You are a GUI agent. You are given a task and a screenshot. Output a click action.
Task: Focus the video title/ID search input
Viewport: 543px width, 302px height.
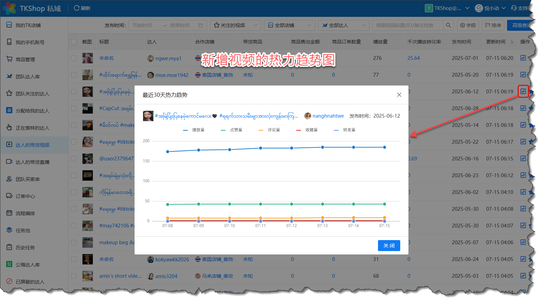click(407, 25)
